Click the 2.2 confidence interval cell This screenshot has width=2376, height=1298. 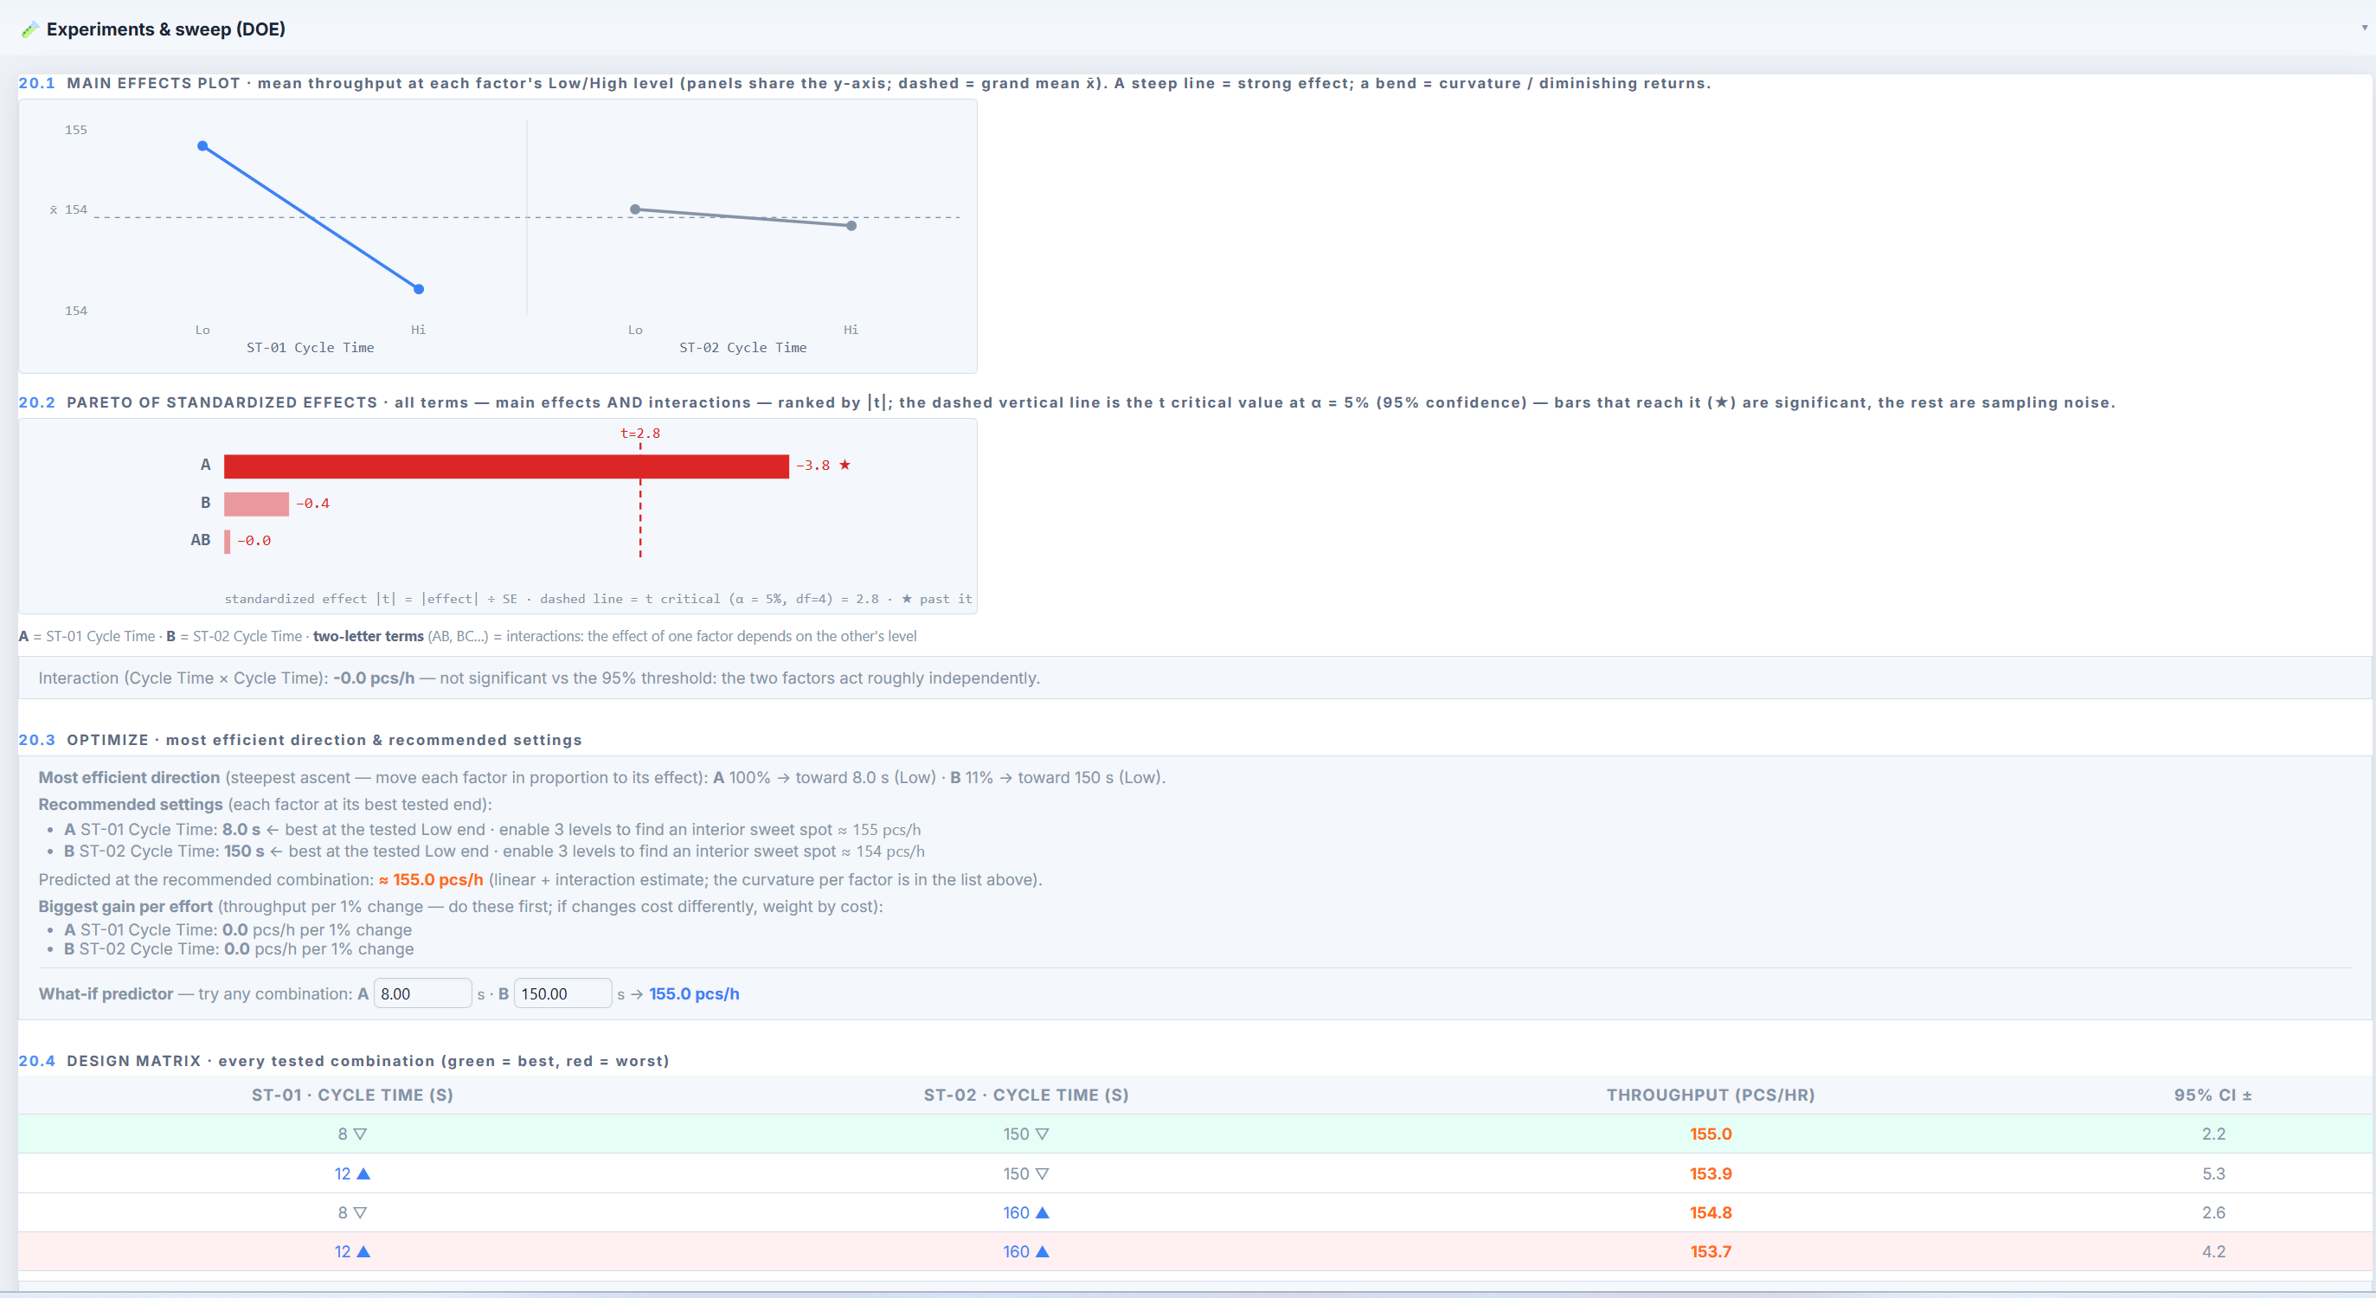pyautogui.click(x=2213, y=1134)
